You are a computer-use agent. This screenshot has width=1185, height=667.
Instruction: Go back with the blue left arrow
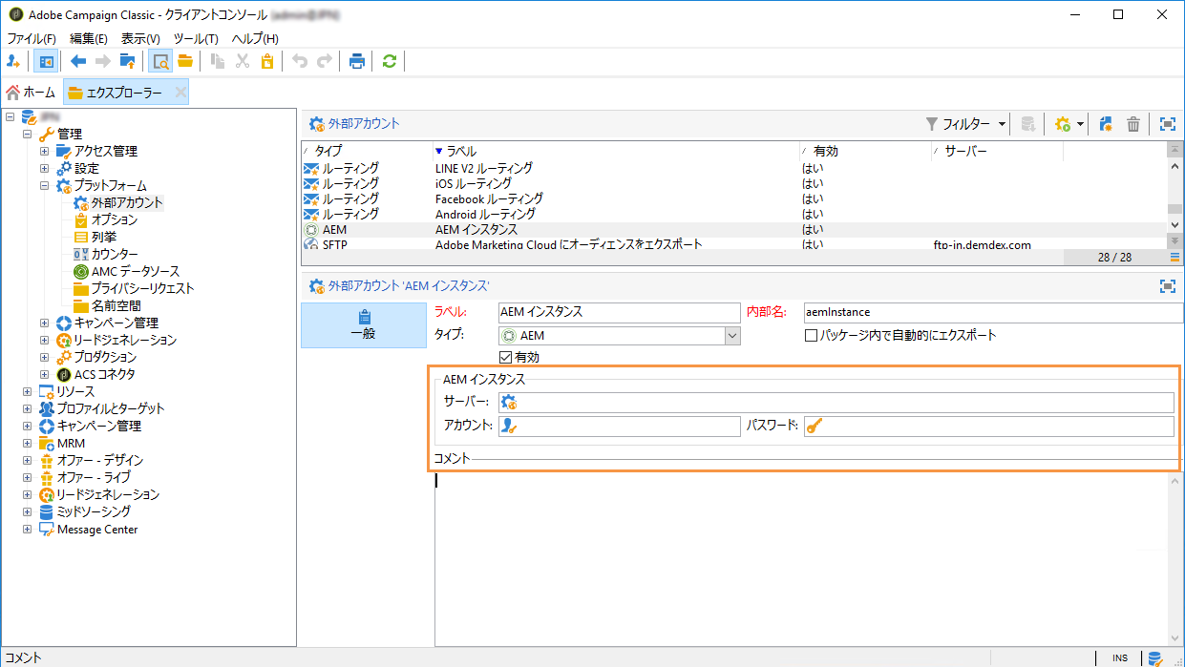coord(78,61)
